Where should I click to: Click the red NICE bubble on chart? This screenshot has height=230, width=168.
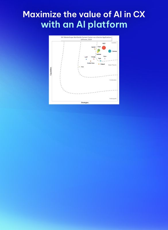click(x=104, y=48)
